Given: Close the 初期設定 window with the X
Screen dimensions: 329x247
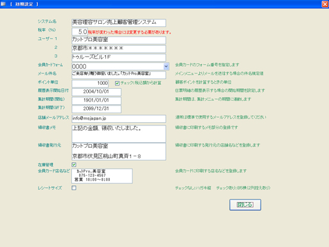Looking at the screenshot, I should 325,4.
